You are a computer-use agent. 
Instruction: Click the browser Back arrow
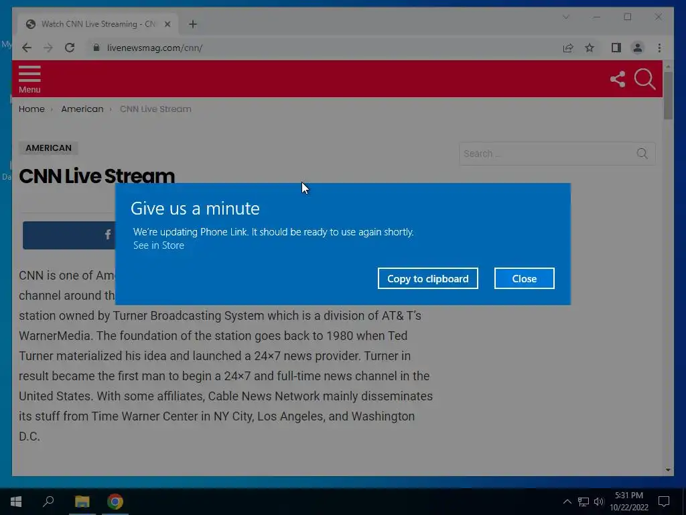27,48
